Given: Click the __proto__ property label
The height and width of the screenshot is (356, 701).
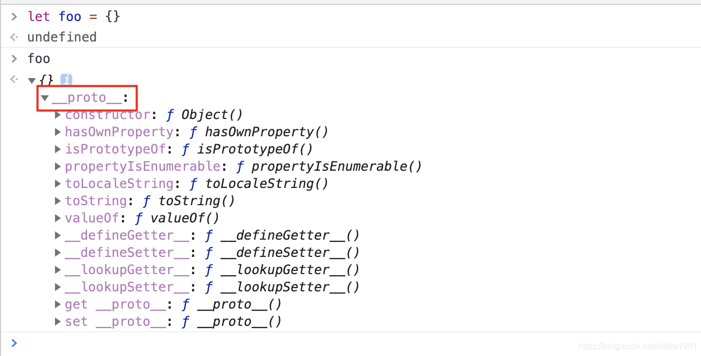Looking at the screenshot, I should tap(87, 98).
